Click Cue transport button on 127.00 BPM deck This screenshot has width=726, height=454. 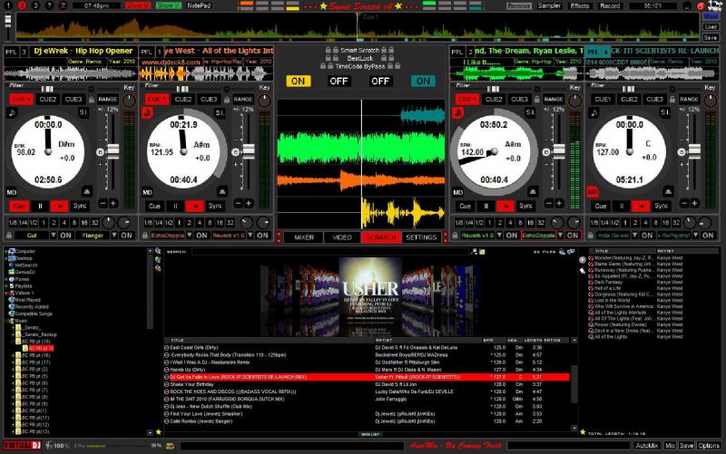click(601, 207)
